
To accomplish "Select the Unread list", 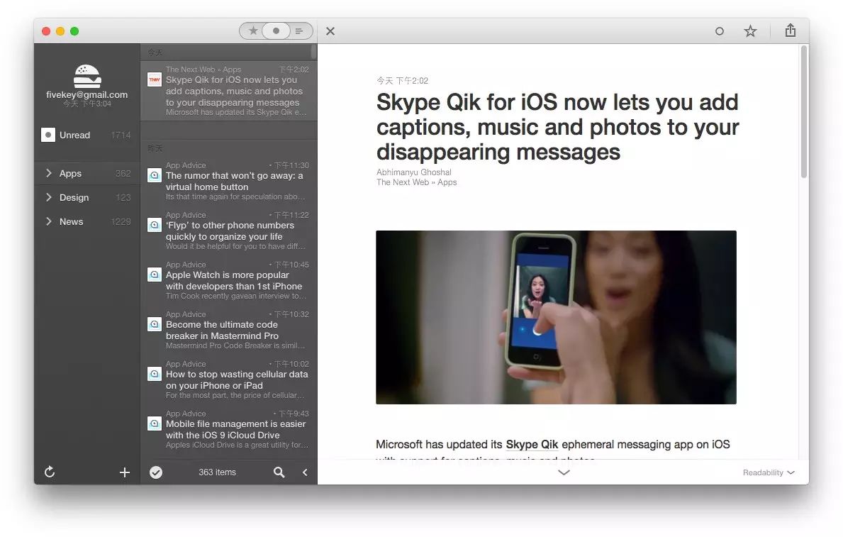I will [x=87, y=135].
